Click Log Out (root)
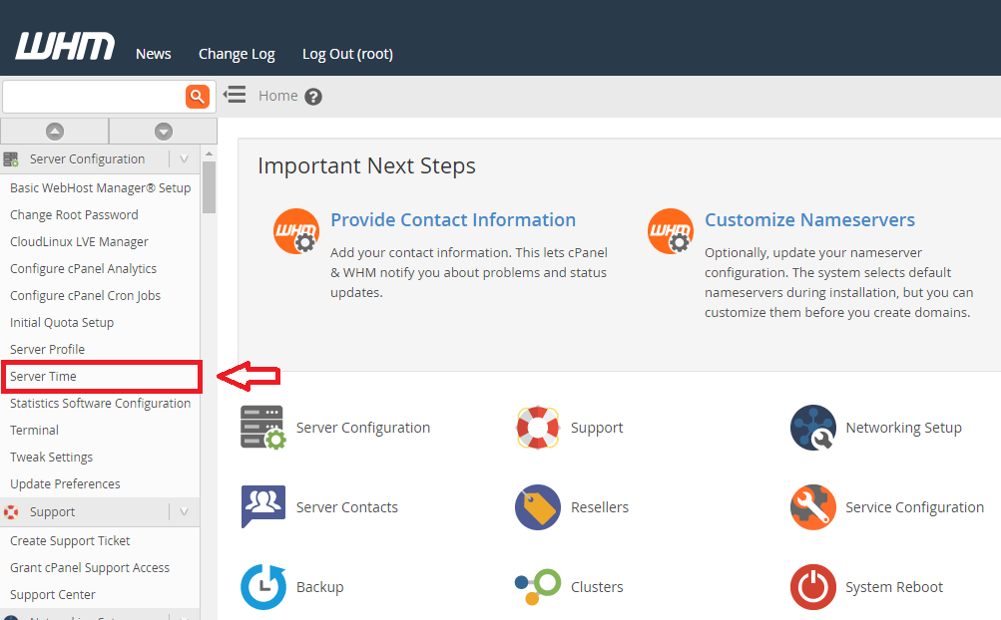This screenshot has width=1001, height=620. click(x=347, y=54)
